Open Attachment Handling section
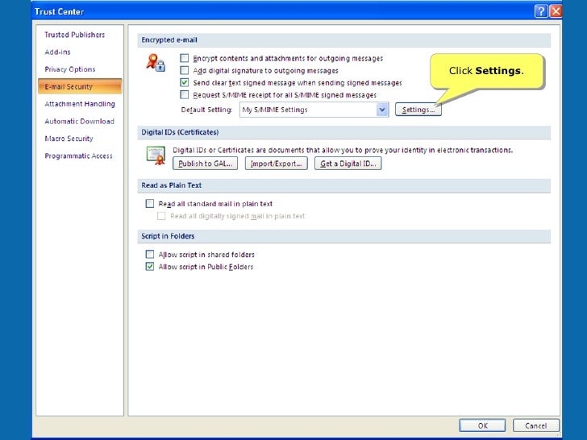587x440 pixels. coord(80,104)
